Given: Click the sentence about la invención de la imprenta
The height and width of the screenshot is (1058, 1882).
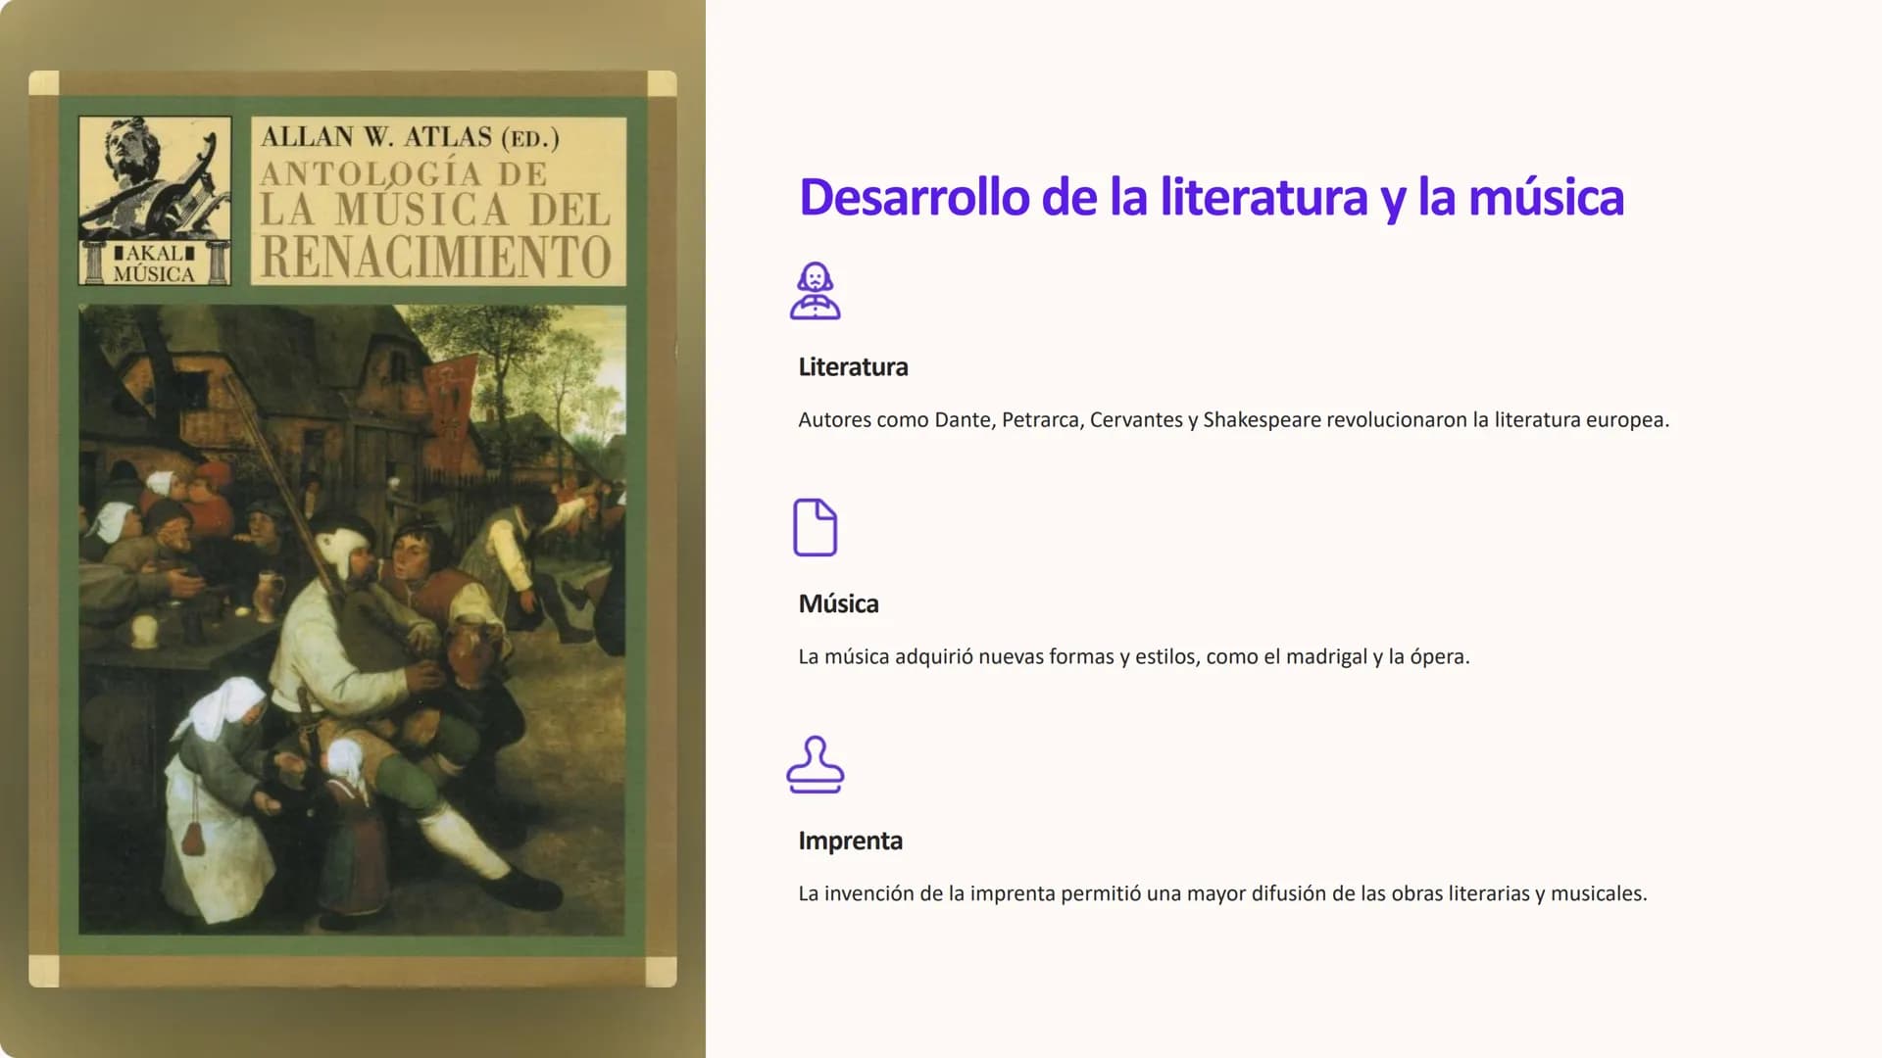Looking at the screenshot, I should pos(1222,894).
